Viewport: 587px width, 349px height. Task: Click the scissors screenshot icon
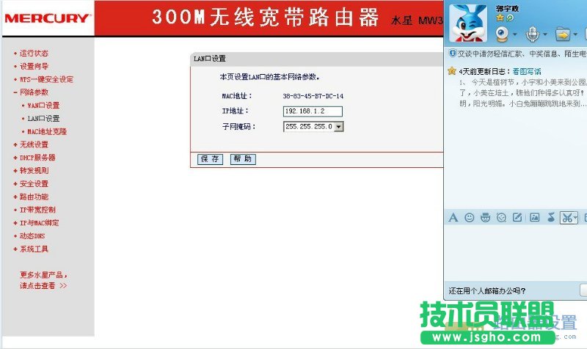[x=566, y=218]
